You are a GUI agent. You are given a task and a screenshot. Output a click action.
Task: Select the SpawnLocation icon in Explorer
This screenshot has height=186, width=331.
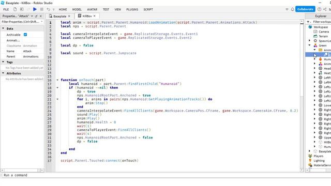[315, 41]
